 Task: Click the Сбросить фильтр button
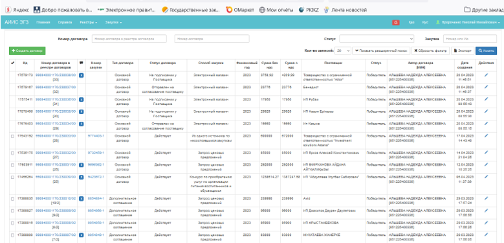pyautogui.click(x=430, y=51)
